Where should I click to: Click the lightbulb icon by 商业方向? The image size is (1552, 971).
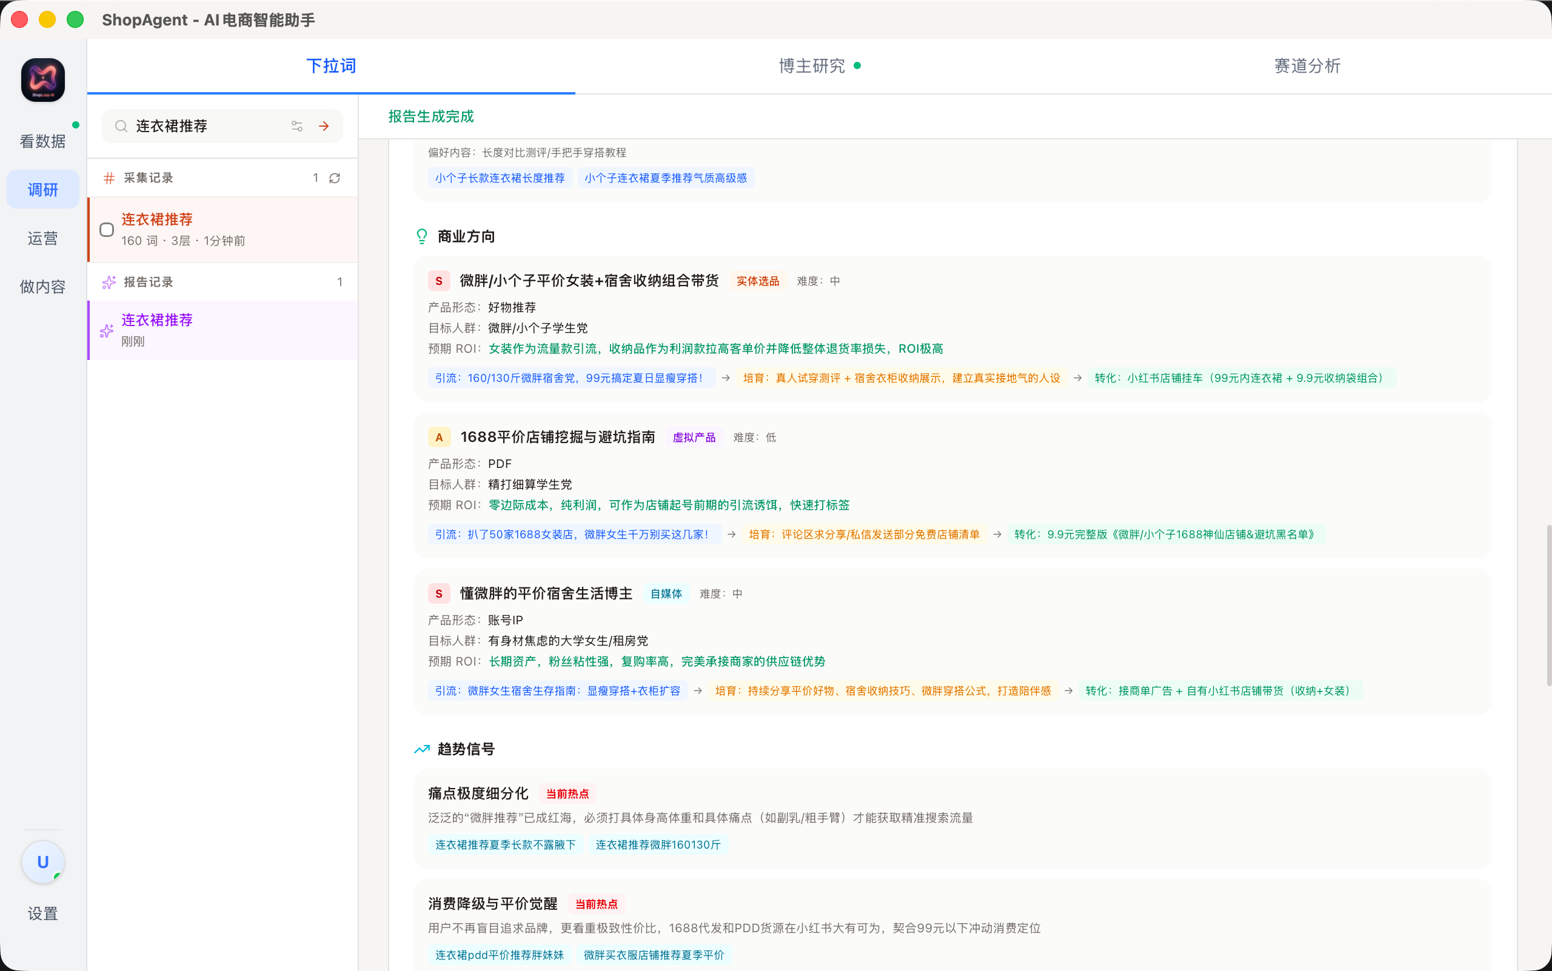click(421, 236)
